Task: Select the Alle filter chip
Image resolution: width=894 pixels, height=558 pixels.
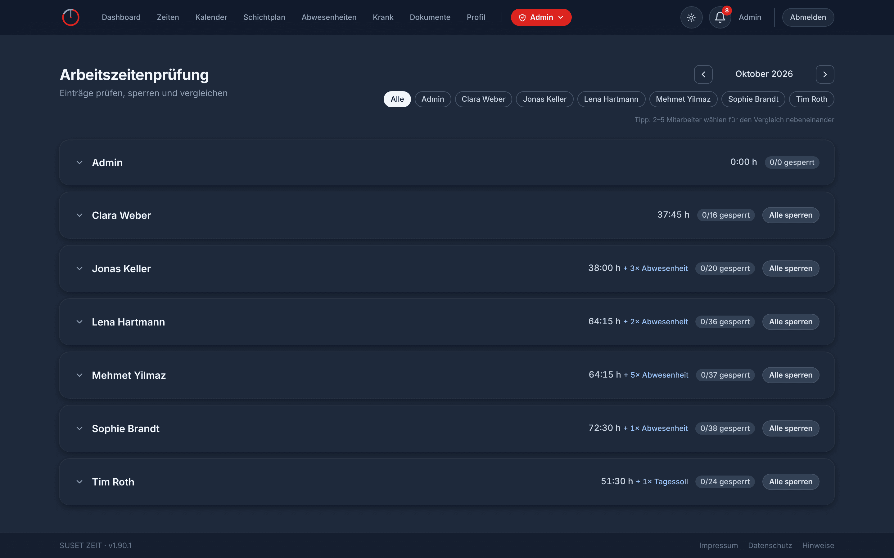Action: pyautogui.click(x=397, y=99)
